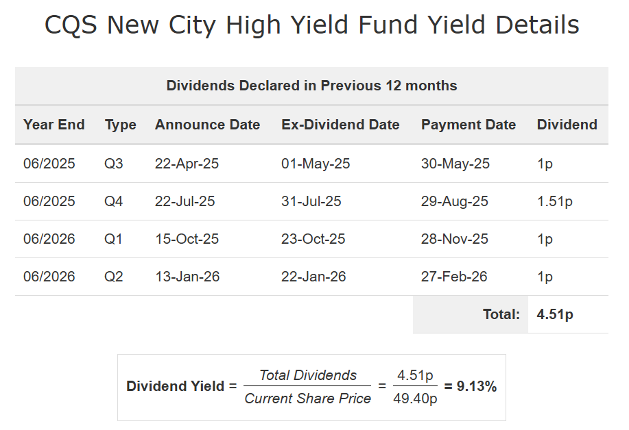Click the Q1 type cell
The width and height of the screenshot is (629, 430).
114,240
